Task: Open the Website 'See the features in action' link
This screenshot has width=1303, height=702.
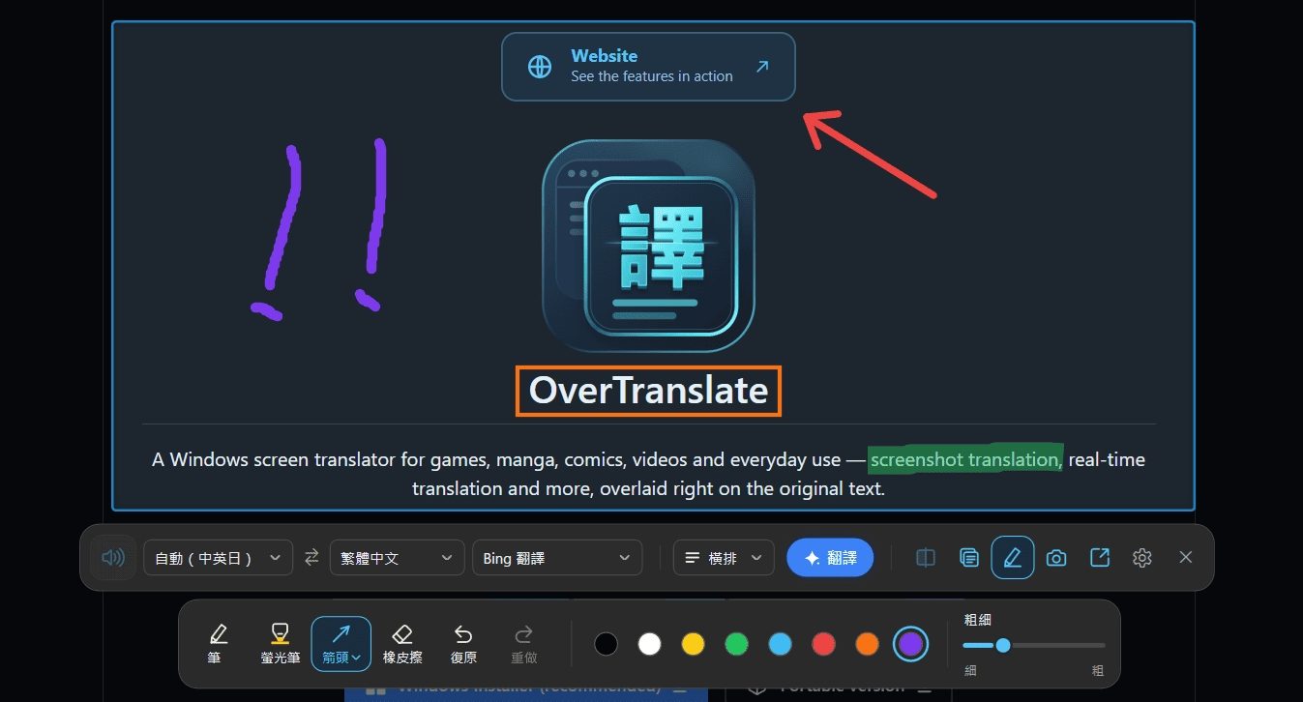Action: 648,67
